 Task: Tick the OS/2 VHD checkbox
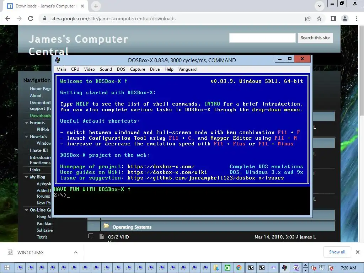[91, 236]
